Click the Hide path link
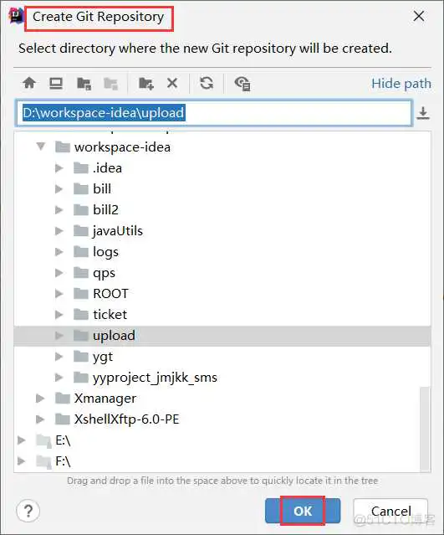This screenshot has height=535, width=444. pyautogui.click(x=401, y=84)
